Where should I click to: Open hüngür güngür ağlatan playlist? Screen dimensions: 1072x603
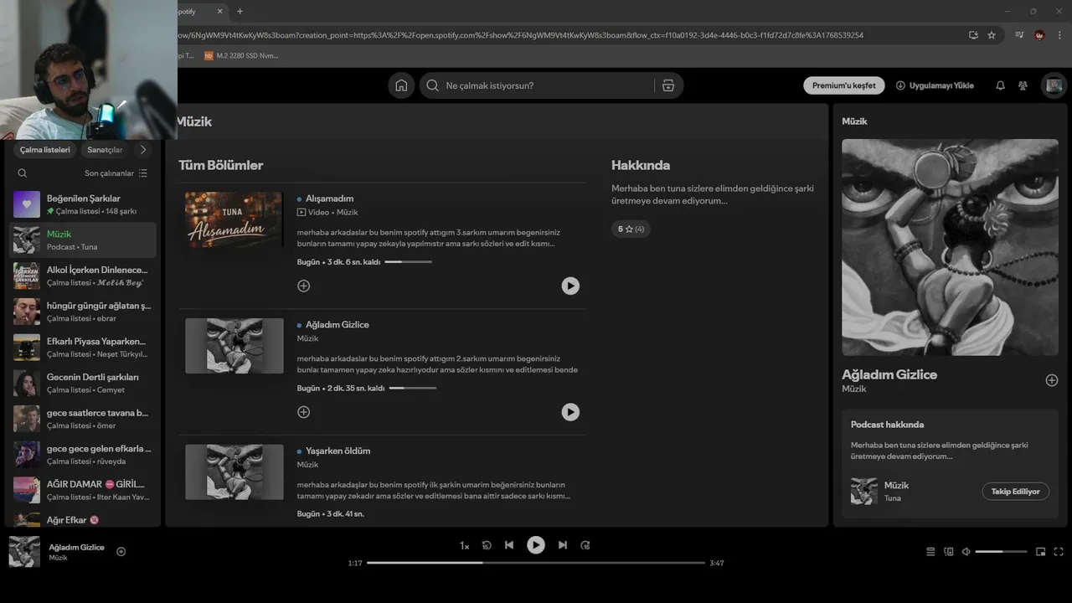pos(83,312)
